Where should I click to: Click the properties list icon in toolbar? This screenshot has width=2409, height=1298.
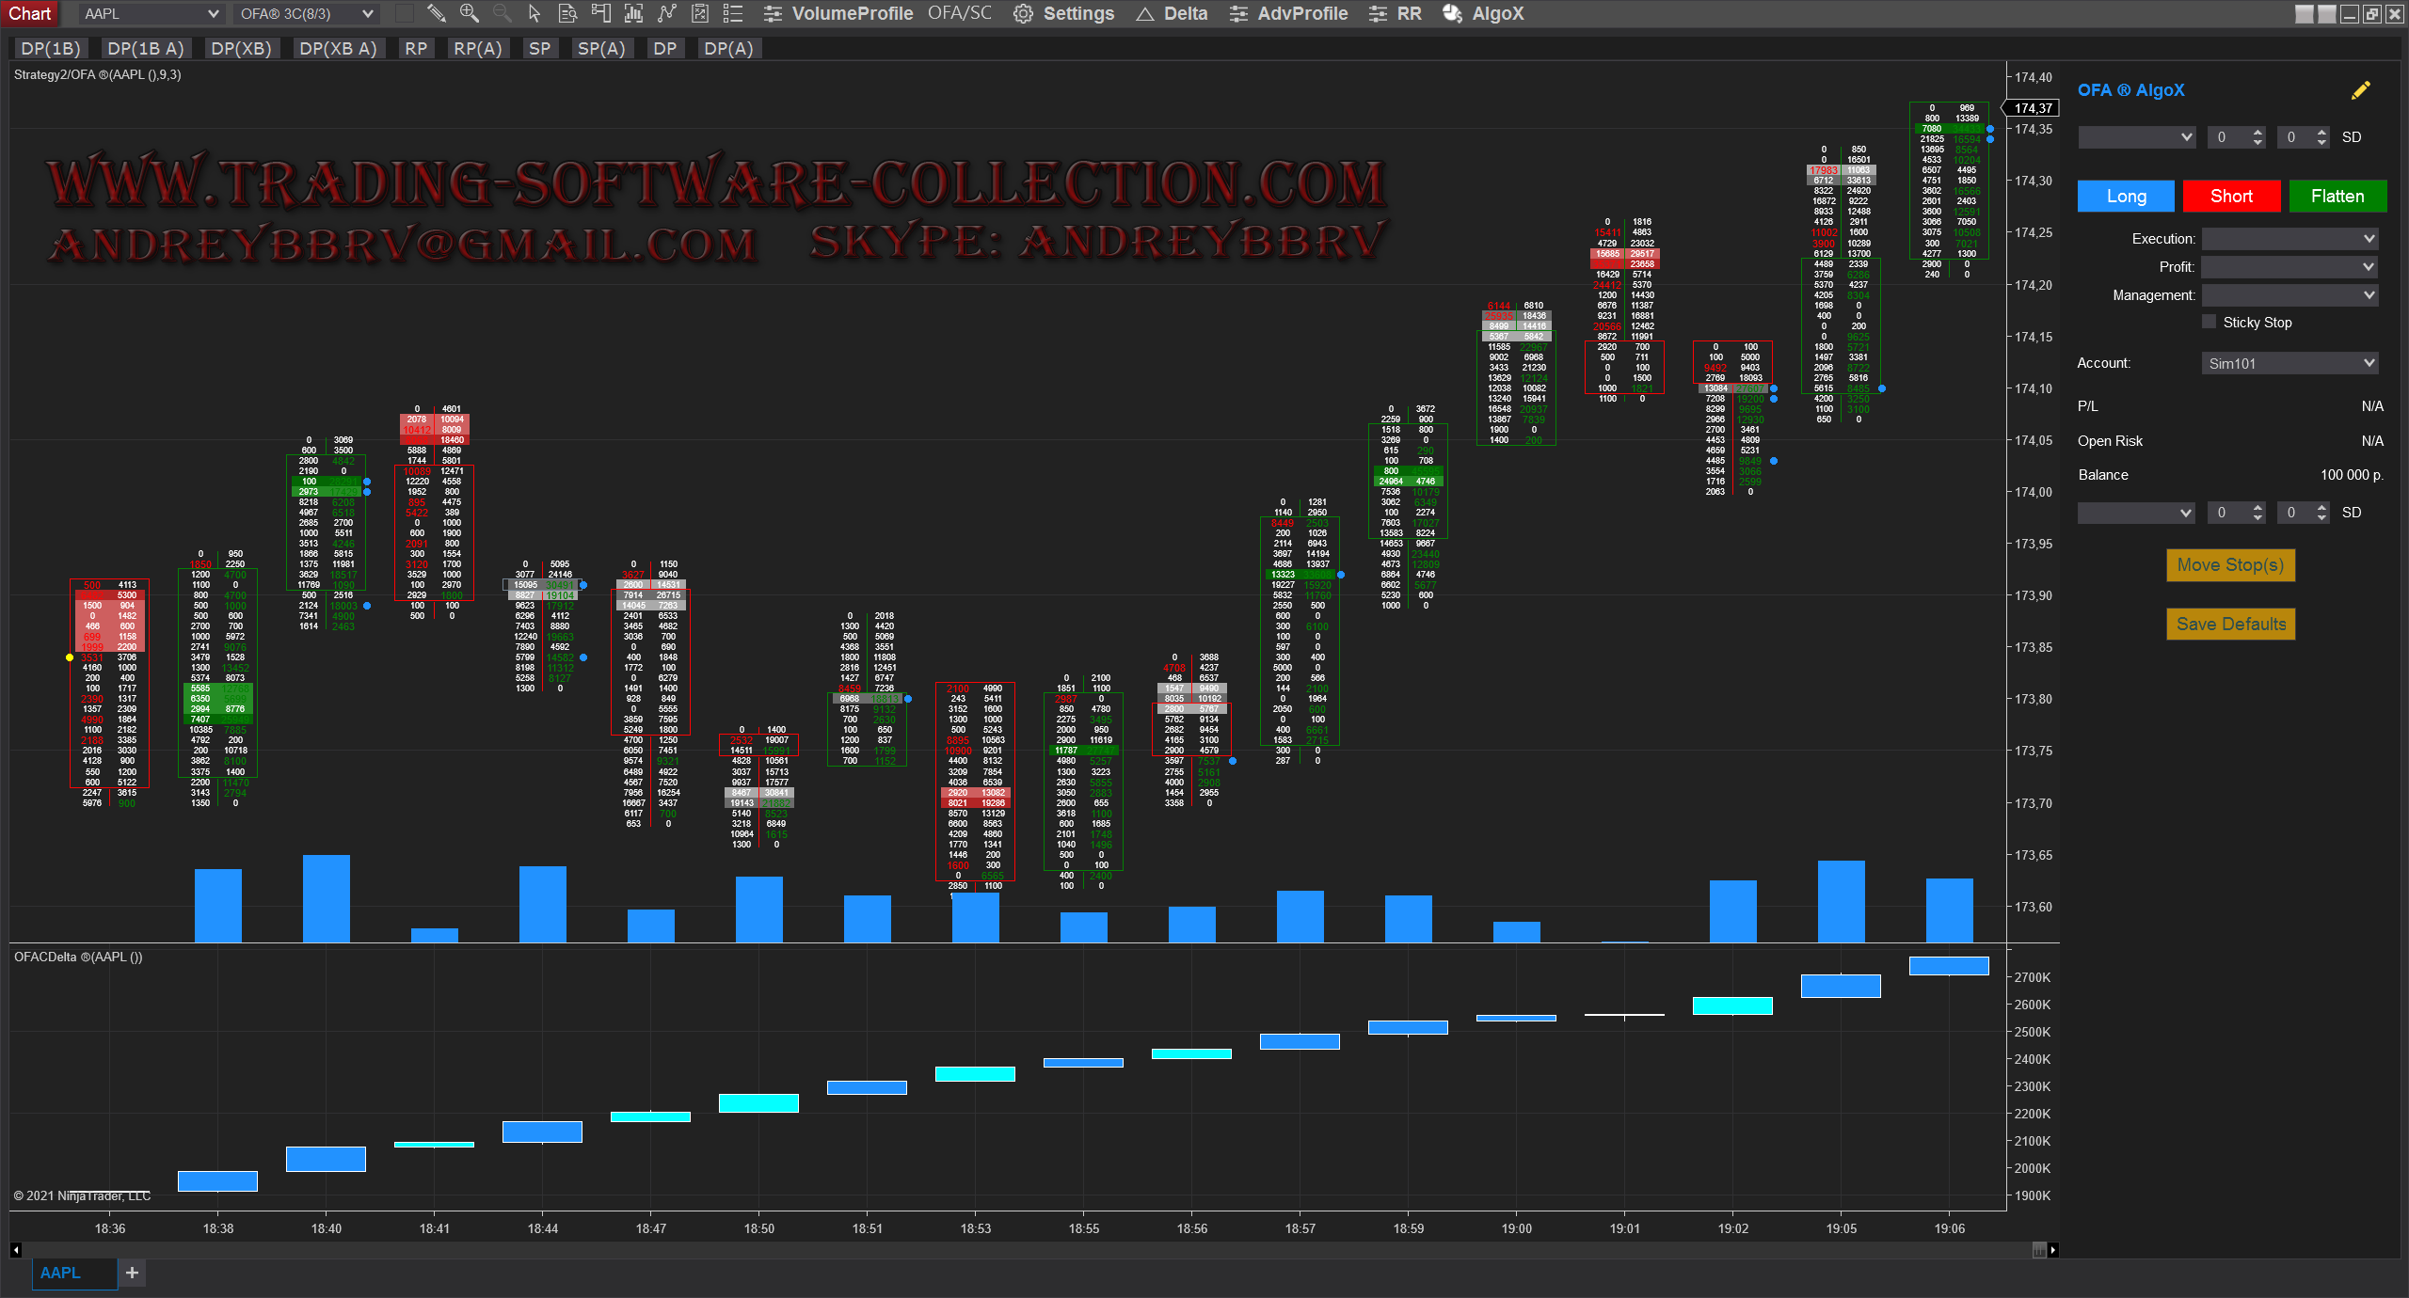[732, 13]
